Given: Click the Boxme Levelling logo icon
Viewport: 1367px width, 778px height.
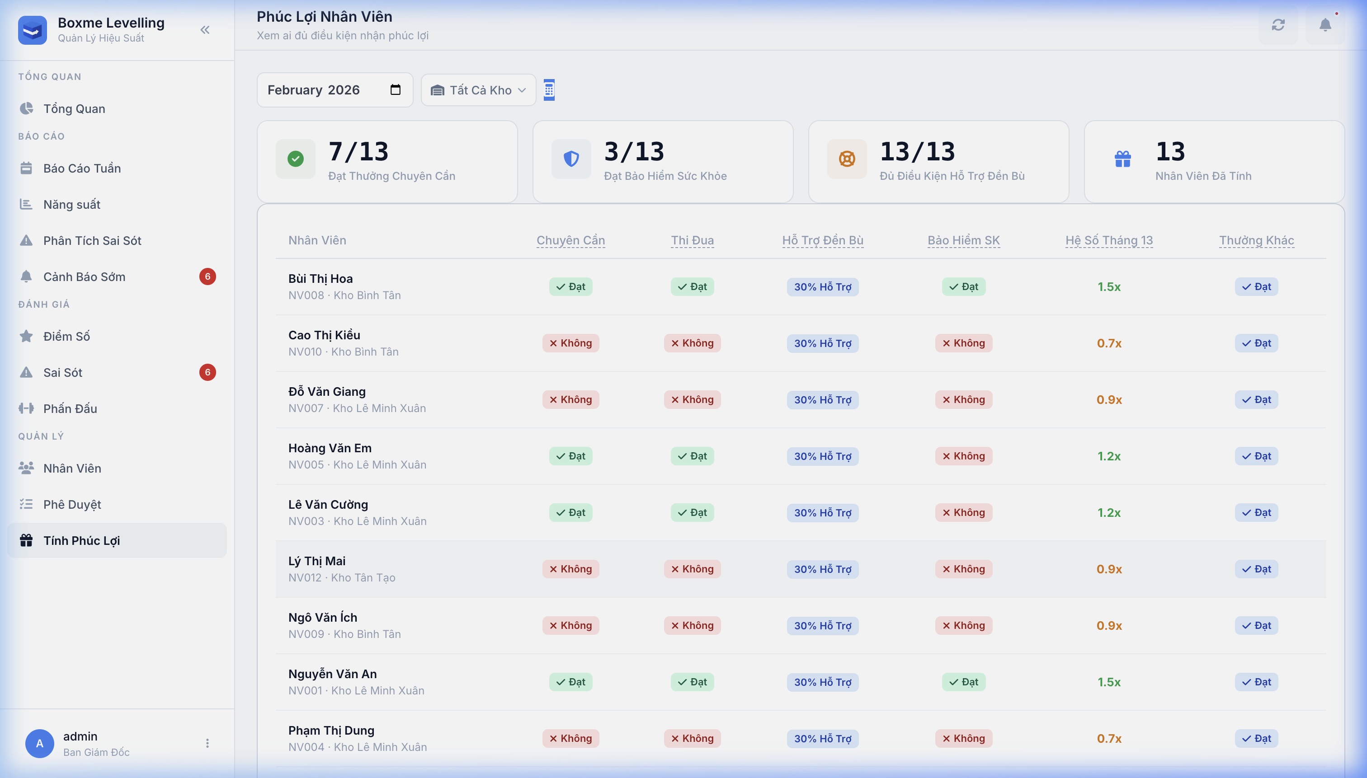Looking at the screenshot, I should [32, 30].
